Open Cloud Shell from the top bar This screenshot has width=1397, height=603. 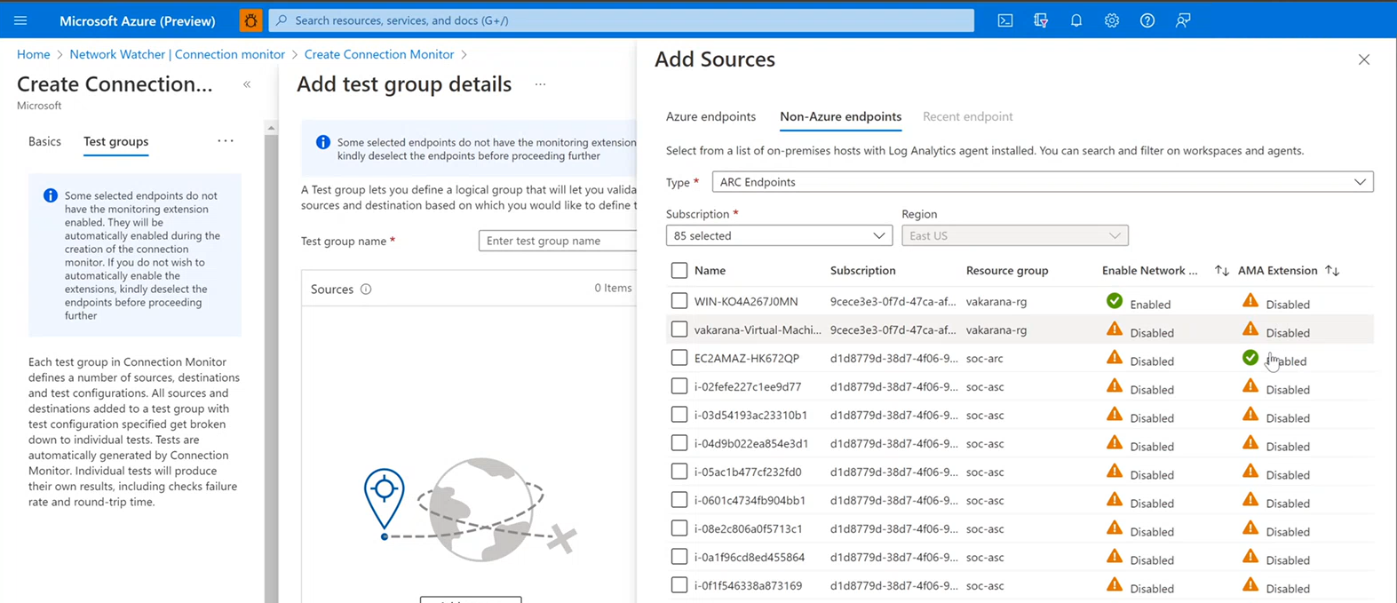click(x=1004, y=20)
